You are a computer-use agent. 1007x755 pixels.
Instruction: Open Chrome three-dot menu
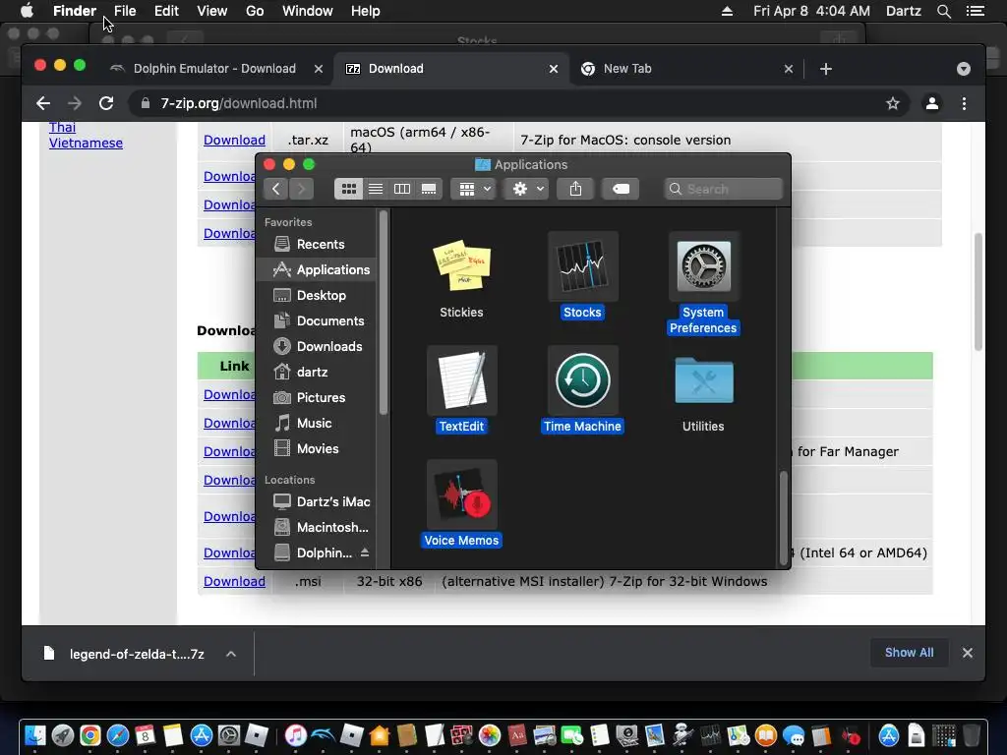click(x=964, y=103)
